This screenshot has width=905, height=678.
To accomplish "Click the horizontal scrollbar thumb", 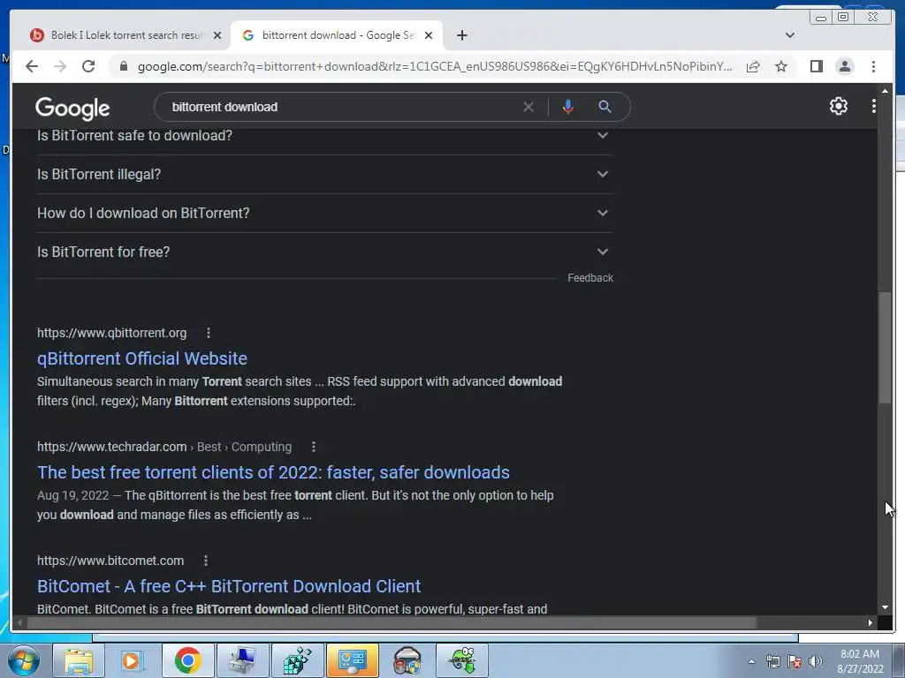I will (392, 622).
